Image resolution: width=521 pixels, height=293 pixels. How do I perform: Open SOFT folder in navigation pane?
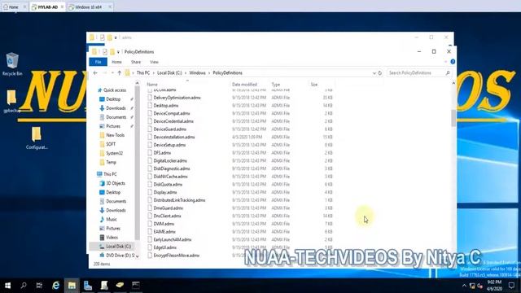(111, 144)
